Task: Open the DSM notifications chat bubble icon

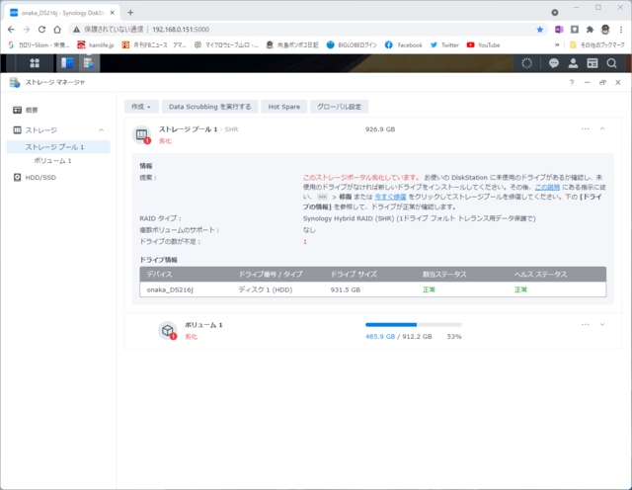Action: (553, 63)
